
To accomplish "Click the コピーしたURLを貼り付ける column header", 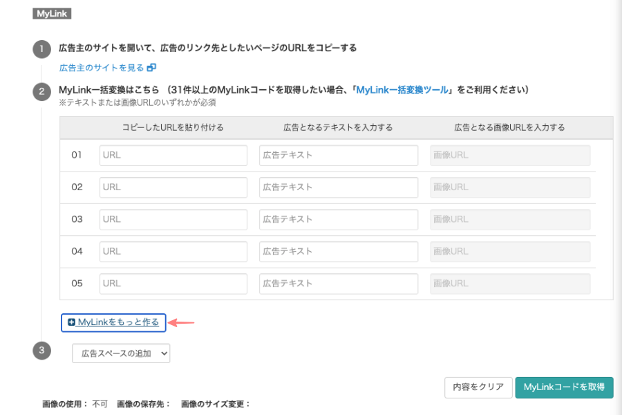I will (173, 127).
